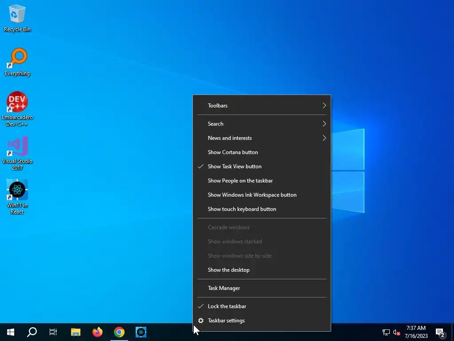Open taskbar Search magnifier
This screenshot has width=454, height=341.
click(x=32, y=332)
